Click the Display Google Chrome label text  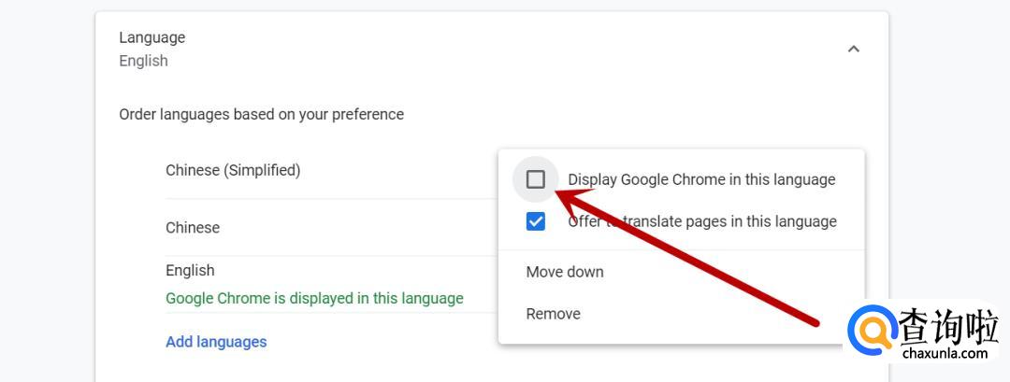[x=701, y=179]
